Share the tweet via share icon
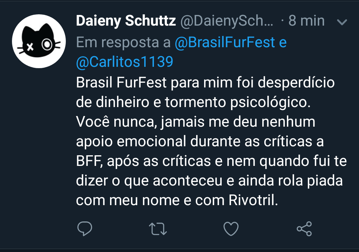This screenshot has height=252, width=359. [x=304, y=229]
